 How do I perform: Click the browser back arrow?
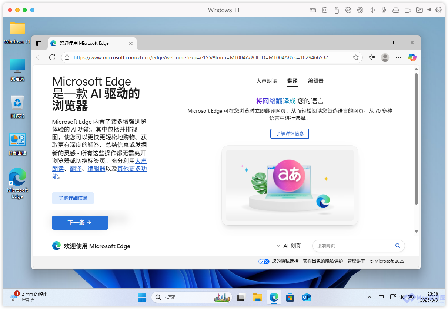coord(39,57)
